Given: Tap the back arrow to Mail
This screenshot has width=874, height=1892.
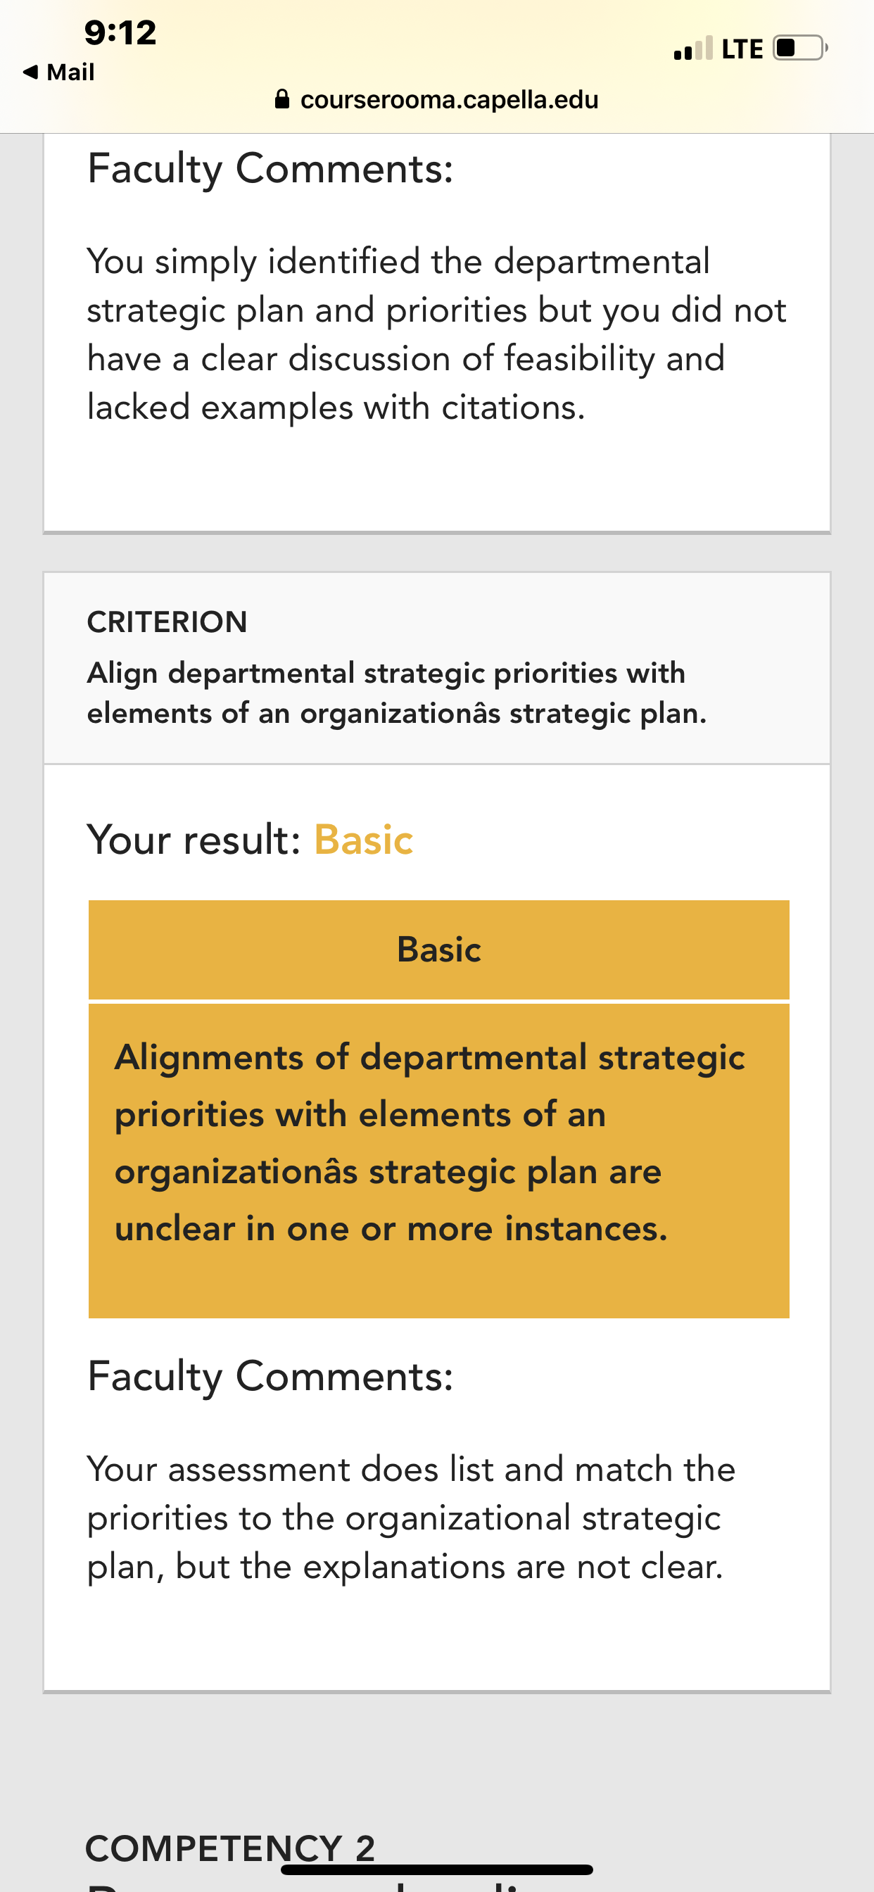Looking at the screenshot, I should coord(30,72).
